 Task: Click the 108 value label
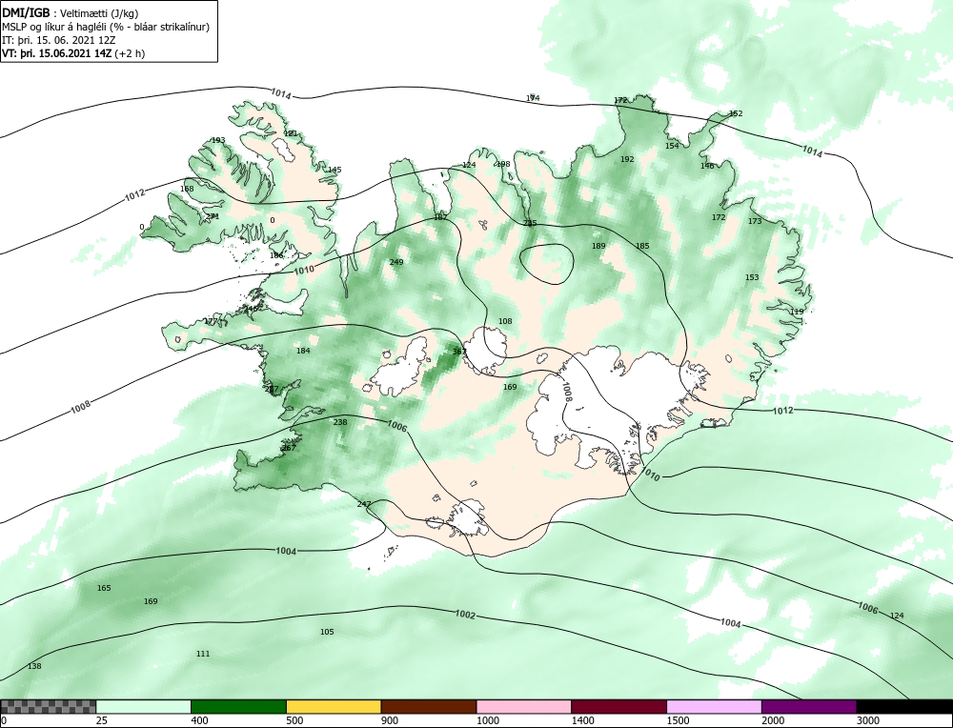click(x=505, y=321)
